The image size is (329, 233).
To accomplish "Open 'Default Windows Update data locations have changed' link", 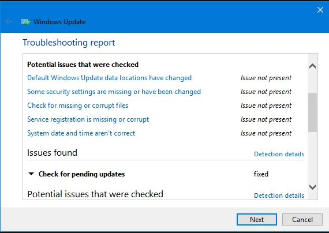I will pyautogui.click(x=109, y=78).
